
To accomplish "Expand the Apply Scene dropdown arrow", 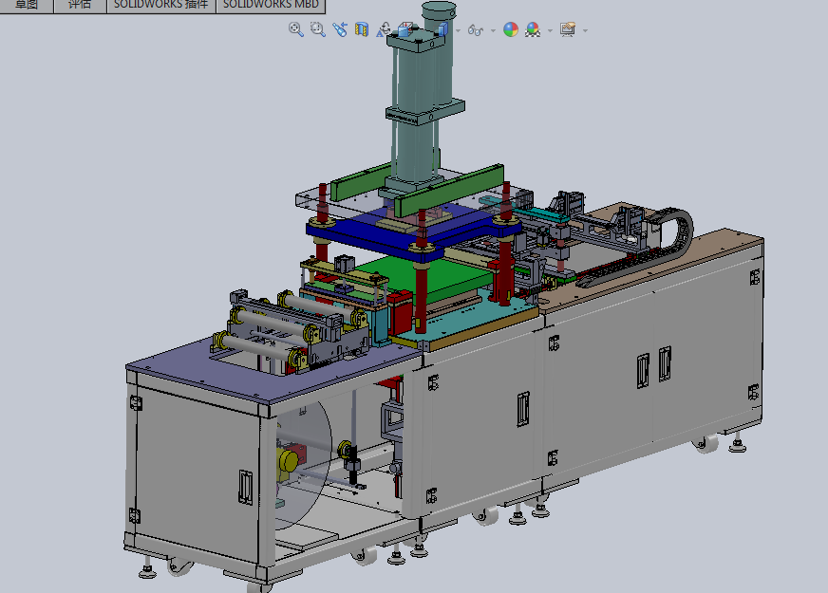I will [x=549, y=30].
